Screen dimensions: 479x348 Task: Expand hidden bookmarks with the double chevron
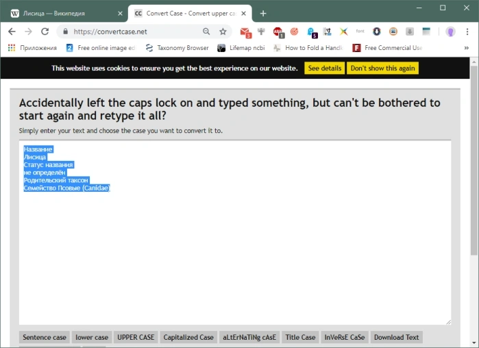467,48
